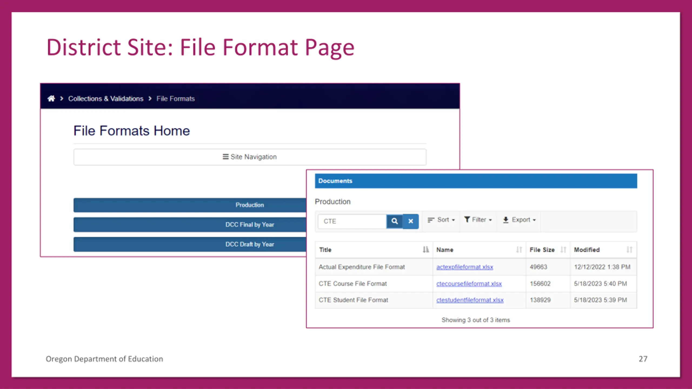
Task: Open the Filter dropdown
Action: [478, 220]
